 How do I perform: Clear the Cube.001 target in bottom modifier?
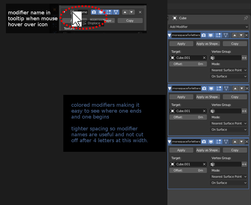[204, 164]
